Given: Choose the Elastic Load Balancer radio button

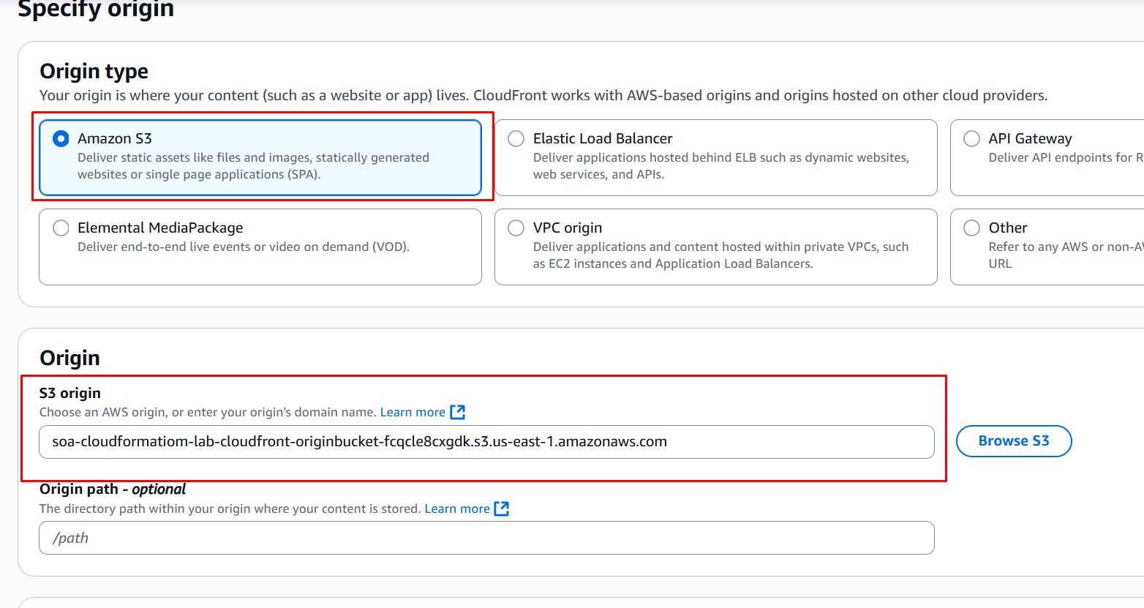Looking at the screenshot, I should [x=516, y=138].
